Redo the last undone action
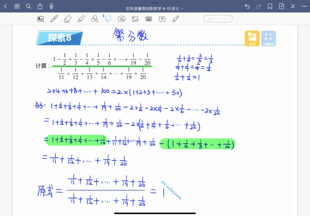Image resolution: width=310 pixels, height=216 pixels. pos(259,6)
